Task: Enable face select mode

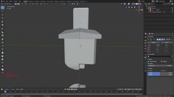Action: (19, 4)
